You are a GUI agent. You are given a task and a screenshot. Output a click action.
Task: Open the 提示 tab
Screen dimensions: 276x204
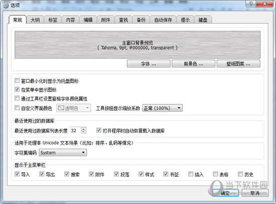(x=185, y=20)
